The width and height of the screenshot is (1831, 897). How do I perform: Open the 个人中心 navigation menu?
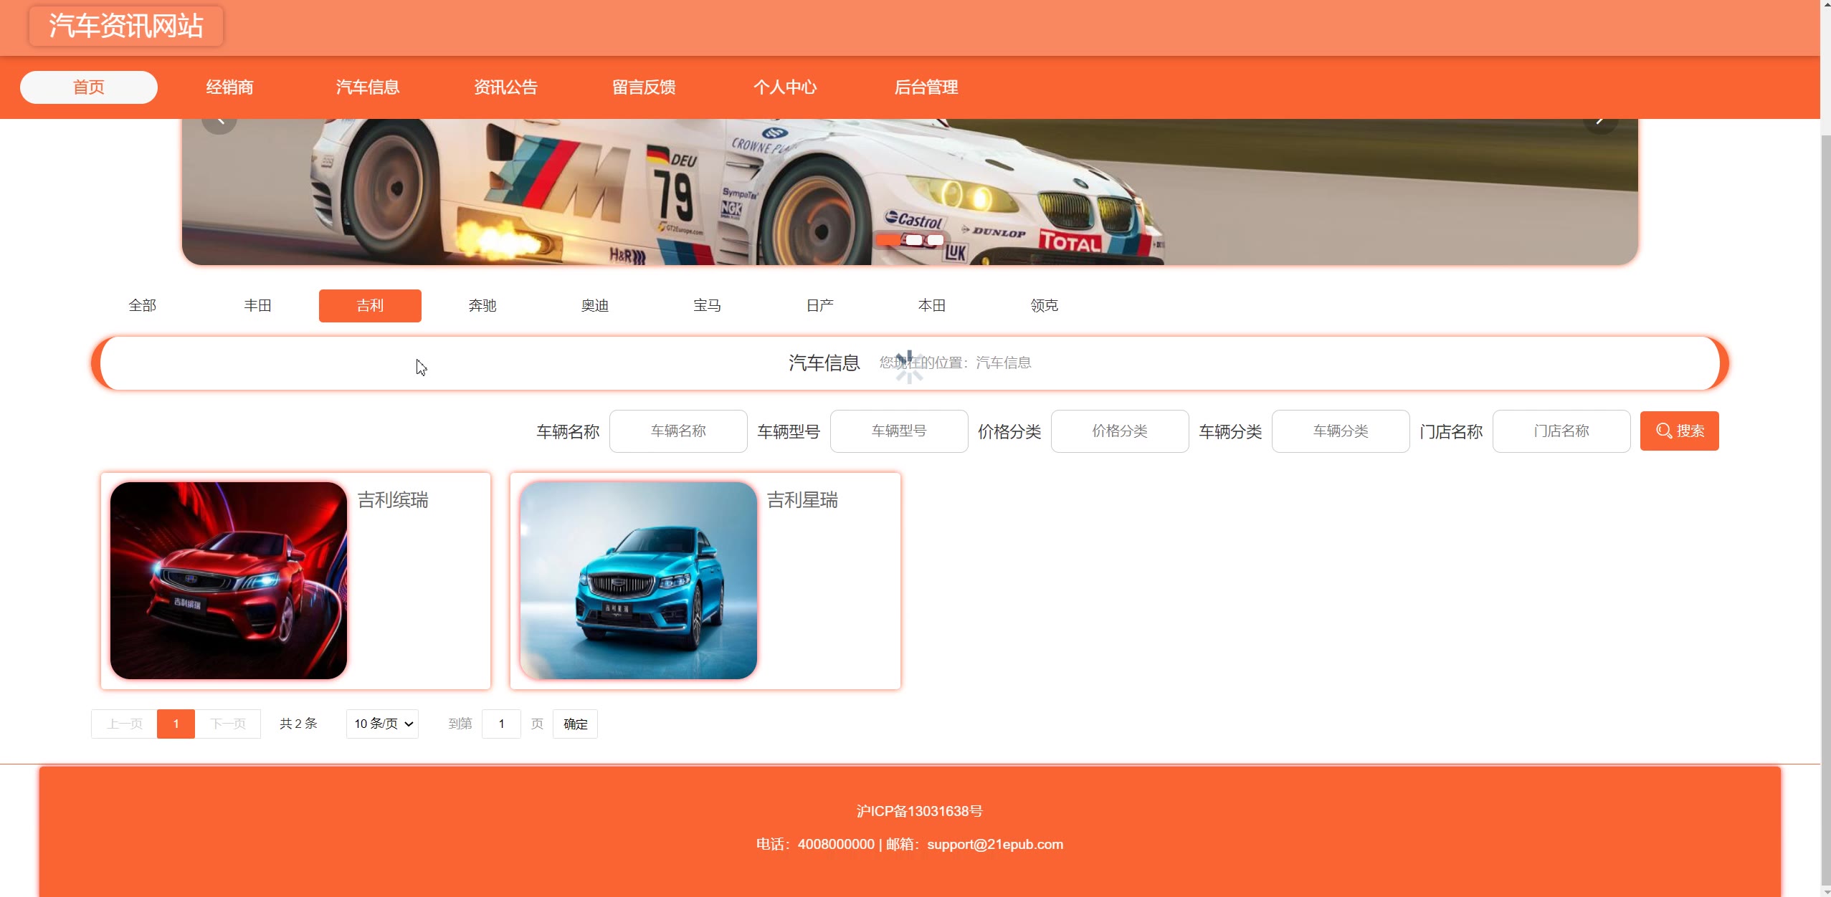click(785, 87)
